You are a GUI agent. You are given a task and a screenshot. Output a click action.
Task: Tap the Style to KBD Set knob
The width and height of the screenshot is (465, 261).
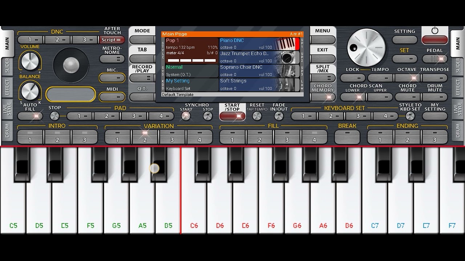point(410,116)
